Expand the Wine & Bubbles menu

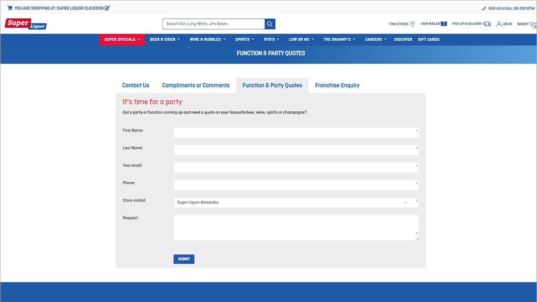click(x=208, y=39)
